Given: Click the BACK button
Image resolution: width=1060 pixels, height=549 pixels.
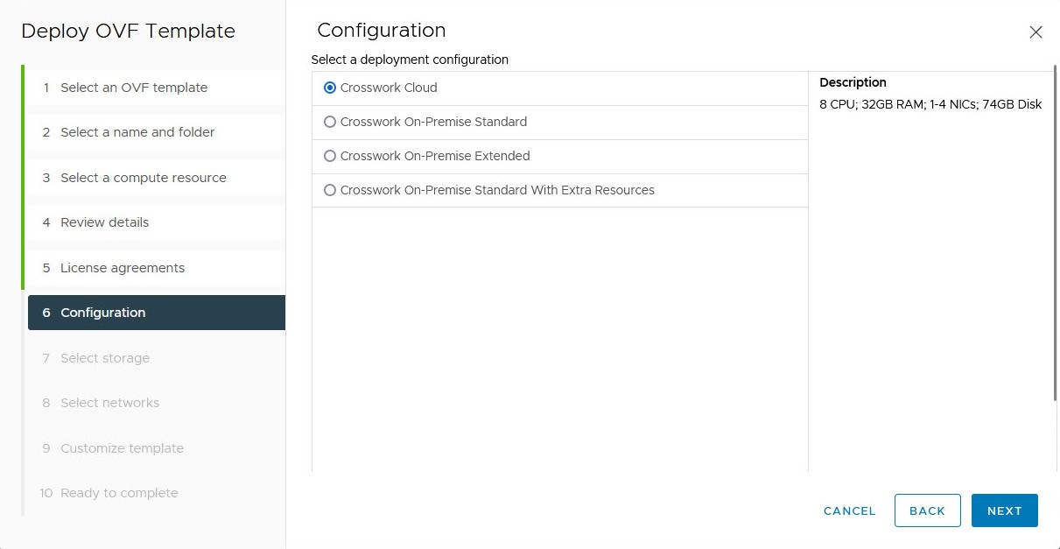Looking at the screenshot, I should click(x=928, y=510).
